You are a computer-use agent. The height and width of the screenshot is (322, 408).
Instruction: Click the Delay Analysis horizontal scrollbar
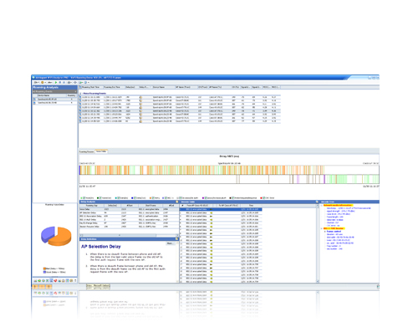pyautogui.click(x=129, y=235)
